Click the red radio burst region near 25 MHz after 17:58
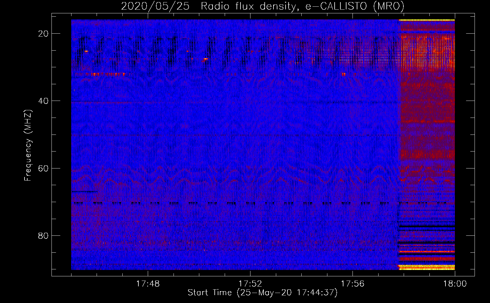This screenshot has height=303, width=490. click(427, 52)
